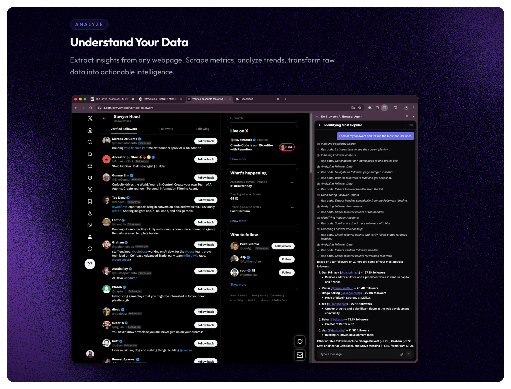This screenshot has width=511, height=389.
Task: Bookmark page with the star icon
Action: [x=360, y=108]
